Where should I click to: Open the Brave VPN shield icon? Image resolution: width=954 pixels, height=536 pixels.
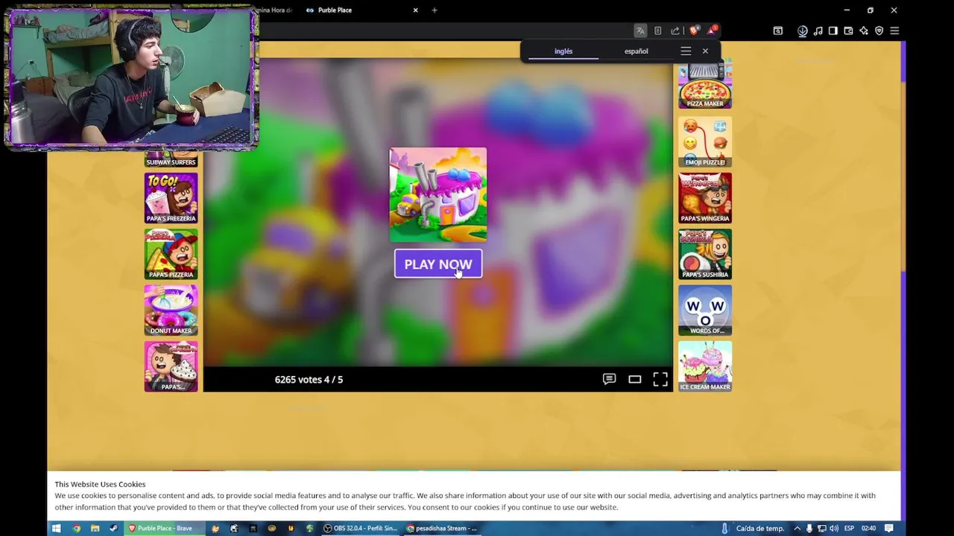(x=879, y=31)
